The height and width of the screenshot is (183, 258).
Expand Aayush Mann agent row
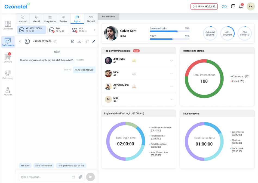(x=171, y=87)
